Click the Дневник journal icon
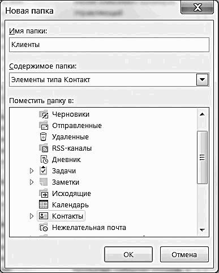 44,160
